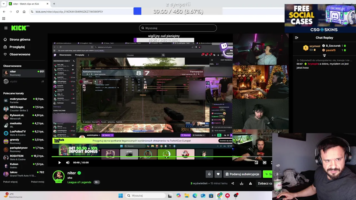Open grendy recommended channel
This screenshot has width=356, height=200.
(x=24, y=141)
